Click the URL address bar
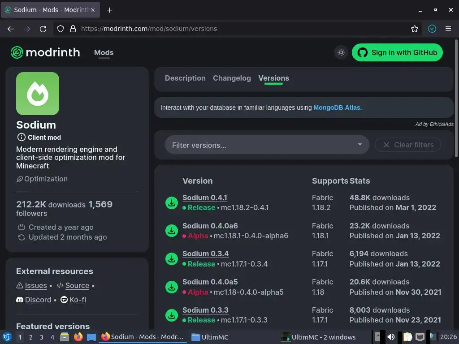Image resolution: width=459 pixels, height=344 pixels. pyautogui.click(x=237, y=29)
